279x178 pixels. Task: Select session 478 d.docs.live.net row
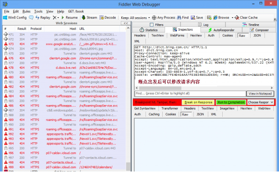click(65, 67)
